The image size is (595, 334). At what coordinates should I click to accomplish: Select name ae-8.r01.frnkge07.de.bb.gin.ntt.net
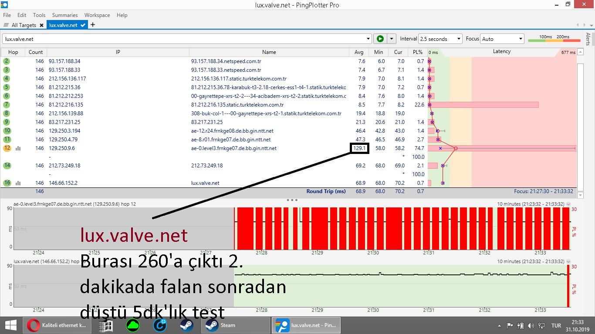(231, 140)
